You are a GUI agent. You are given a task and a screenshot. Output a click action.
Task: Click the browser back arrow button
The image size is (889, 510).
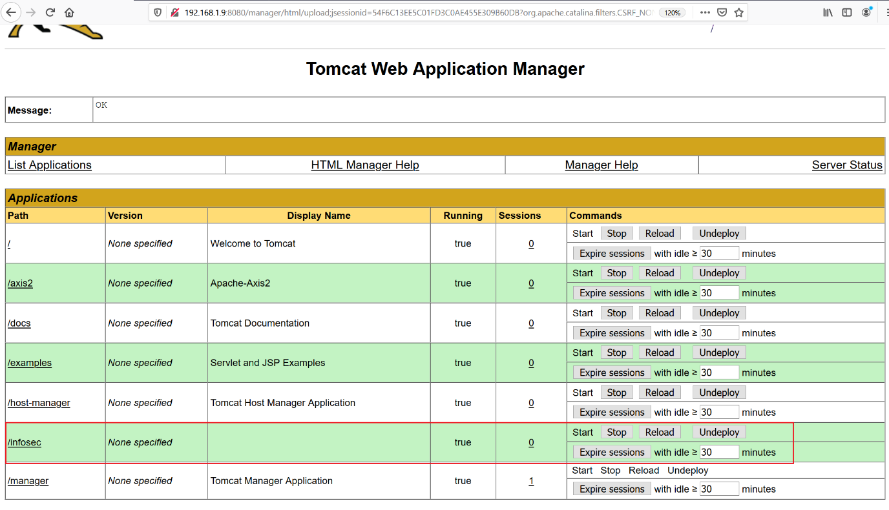click(x=11, y=12)
